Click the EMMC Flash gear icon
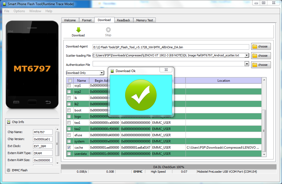Image resolution: width=282 pixels, height=184 pixels. tap(8, 170)
